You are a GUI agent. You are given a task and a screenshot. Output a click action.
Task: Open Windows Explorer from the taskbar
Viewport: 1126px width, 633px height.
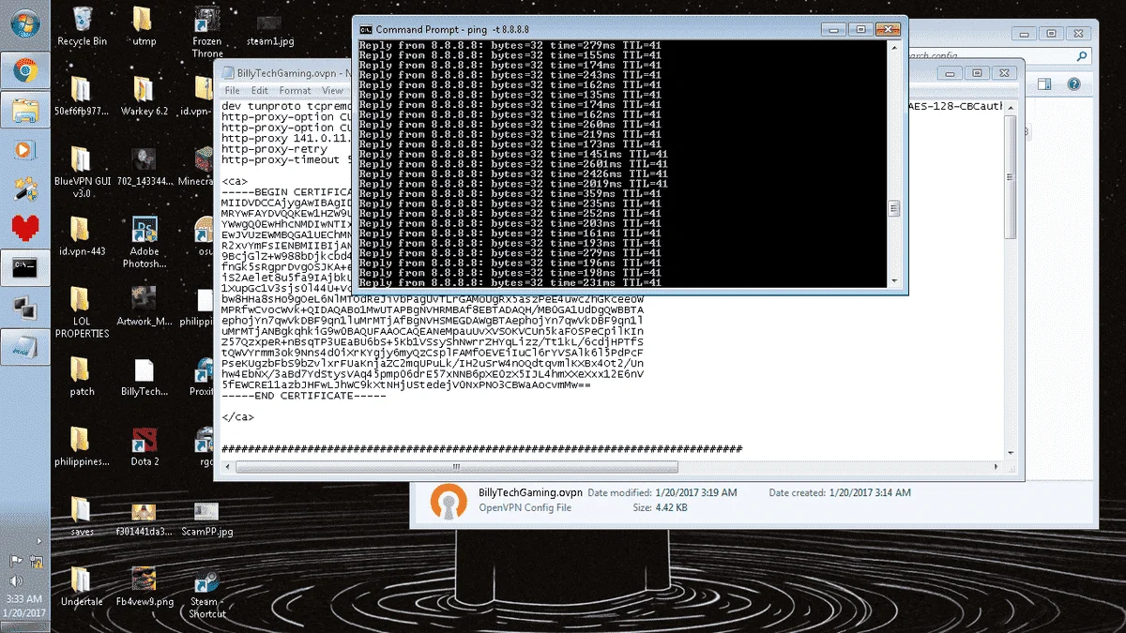coord(23,110)
